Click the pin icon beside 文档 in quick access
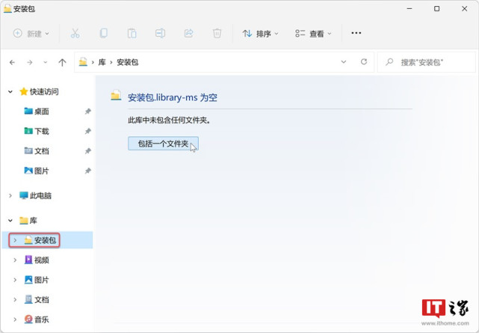 (x=87, y=151)
